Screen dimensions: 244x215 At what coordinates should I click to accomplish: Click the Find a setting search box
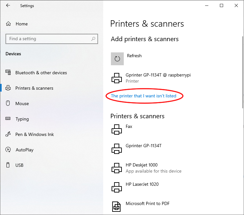pyautogui.click(x=52, y=39)
